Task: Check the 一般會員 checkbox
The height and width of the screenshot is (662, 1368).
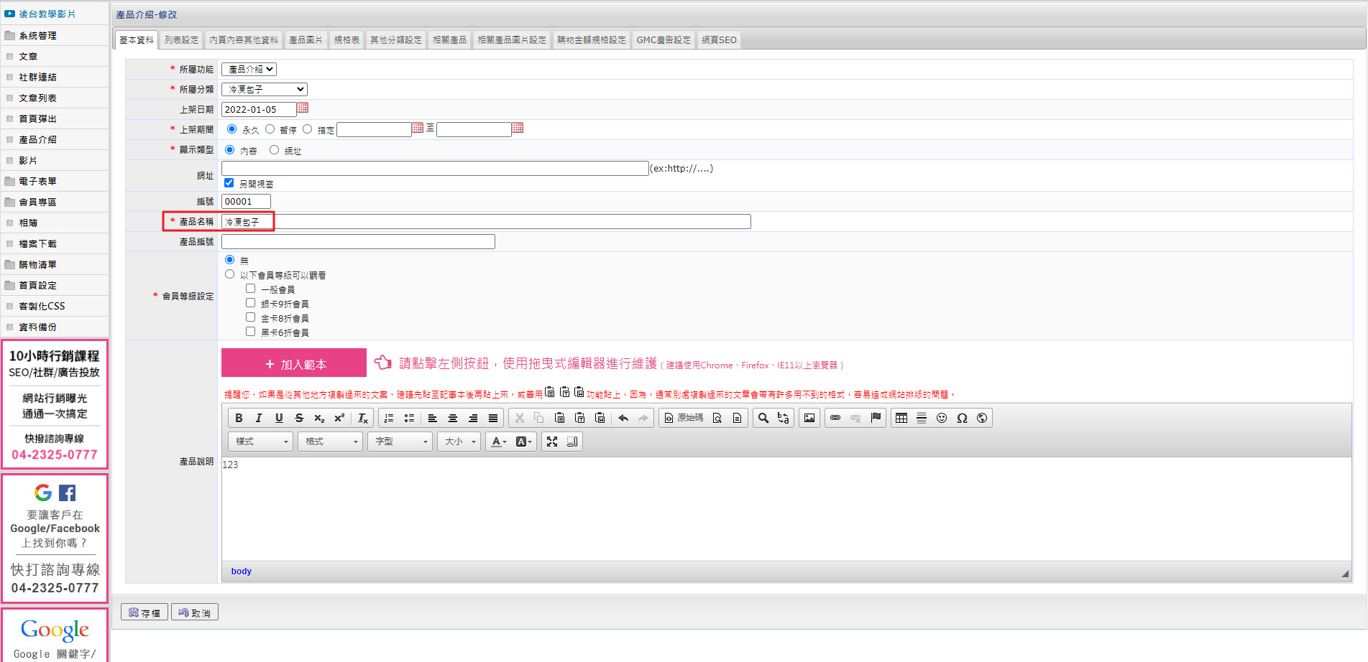Action: (251, 289)
